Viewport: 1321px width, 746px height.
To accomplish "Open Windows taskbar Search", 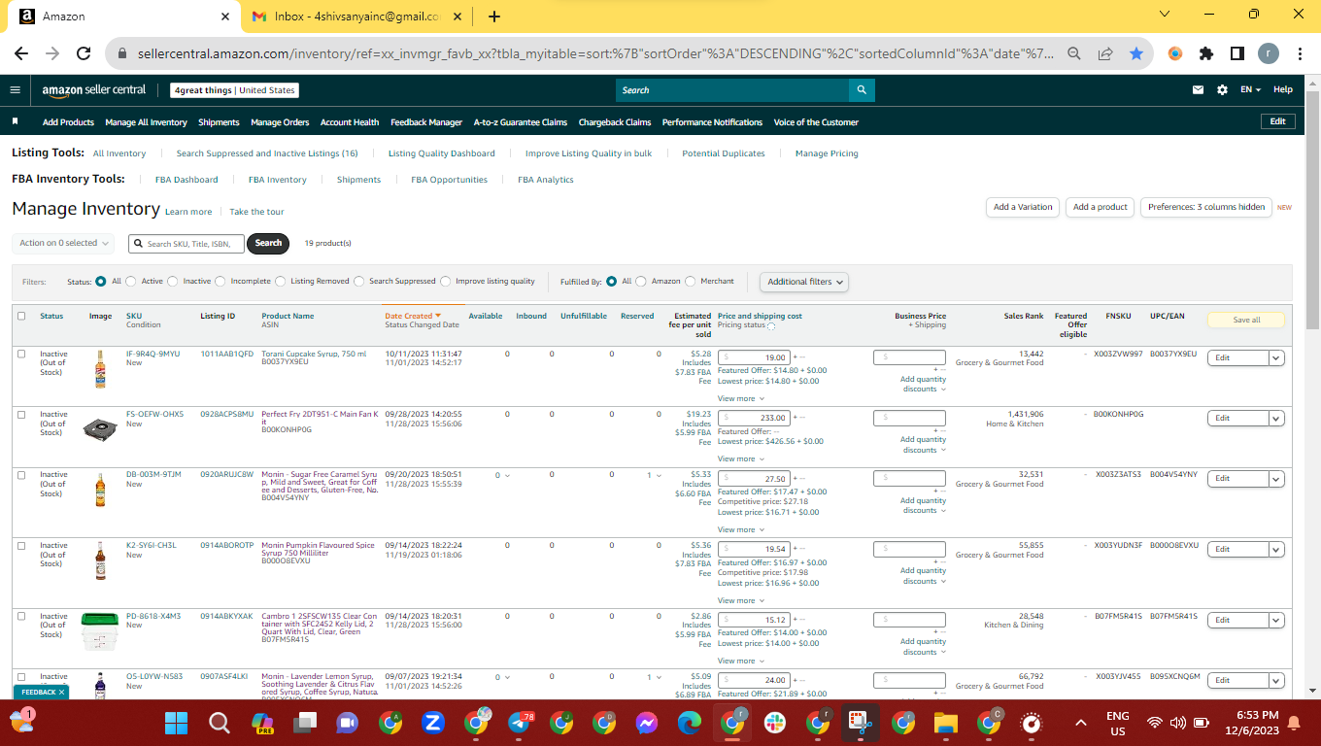I will pos(220,723).
